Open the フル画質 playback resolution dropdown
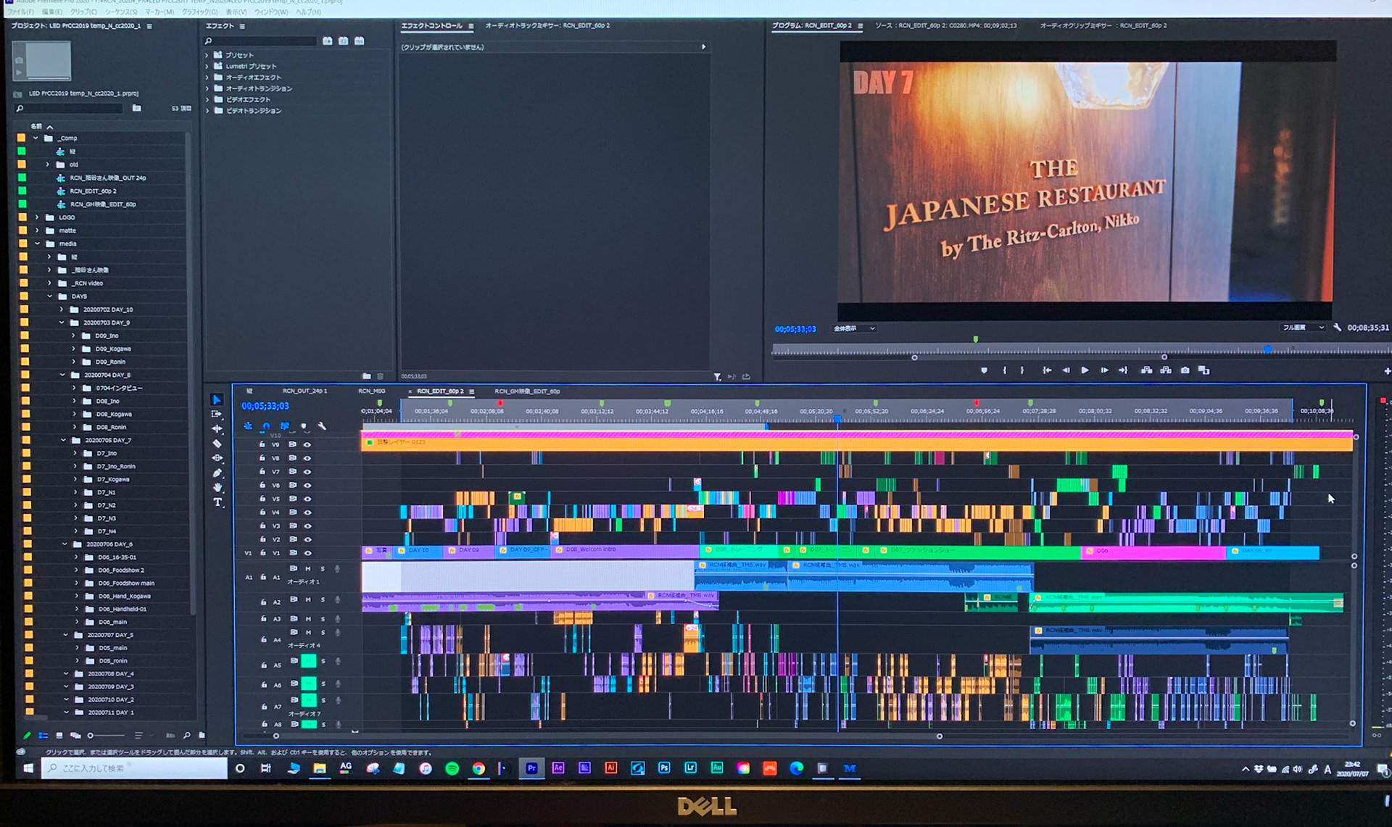This screenshot has width=1392, height=827. (x=1304, y=328)
